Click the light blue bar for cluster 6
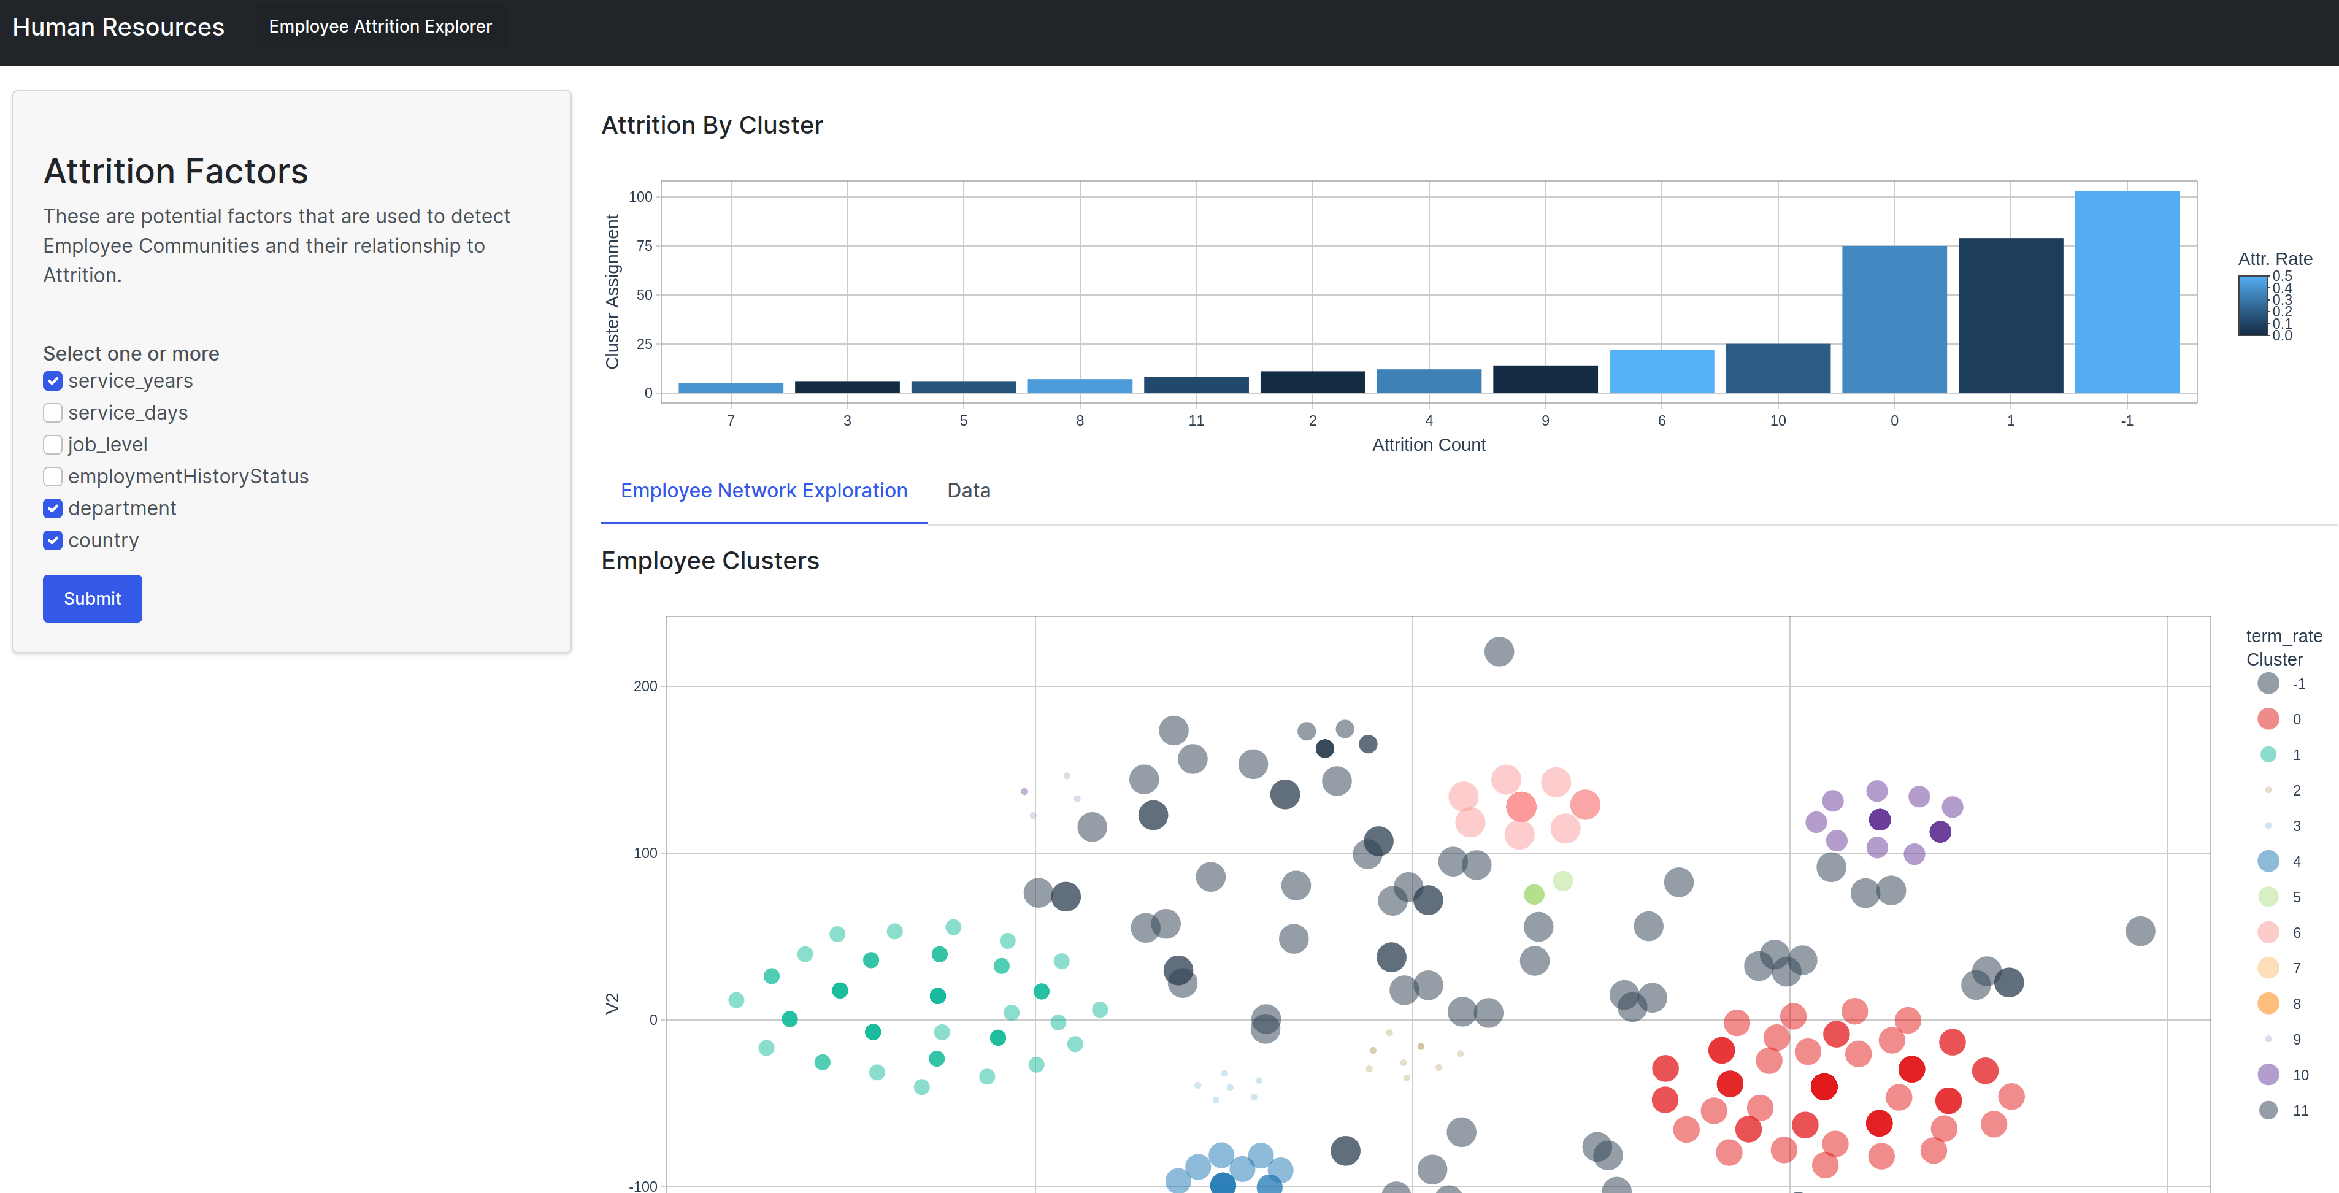Viewport: 2339px width, 1193px height. (1662, 371)
